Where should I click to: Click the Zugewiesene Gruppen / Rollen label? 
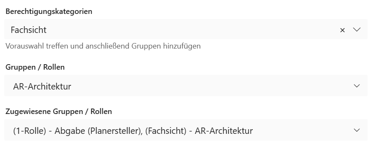pyautogui.click(x=59, y=111)
